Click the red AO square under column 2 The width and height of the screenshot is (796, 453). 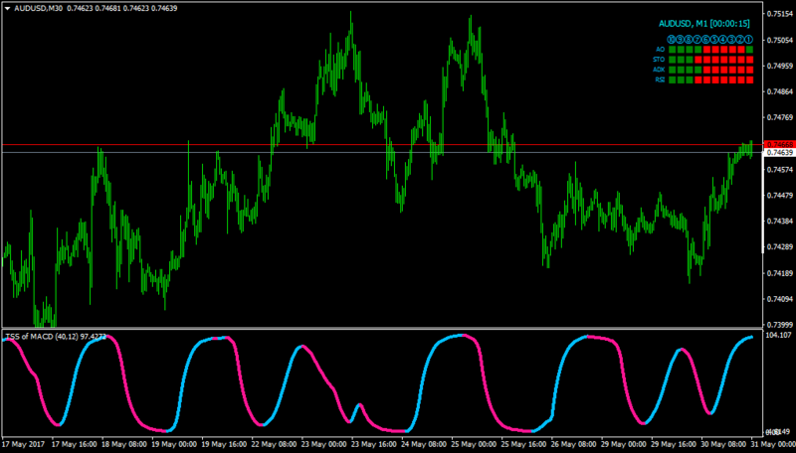coord(740,49)
